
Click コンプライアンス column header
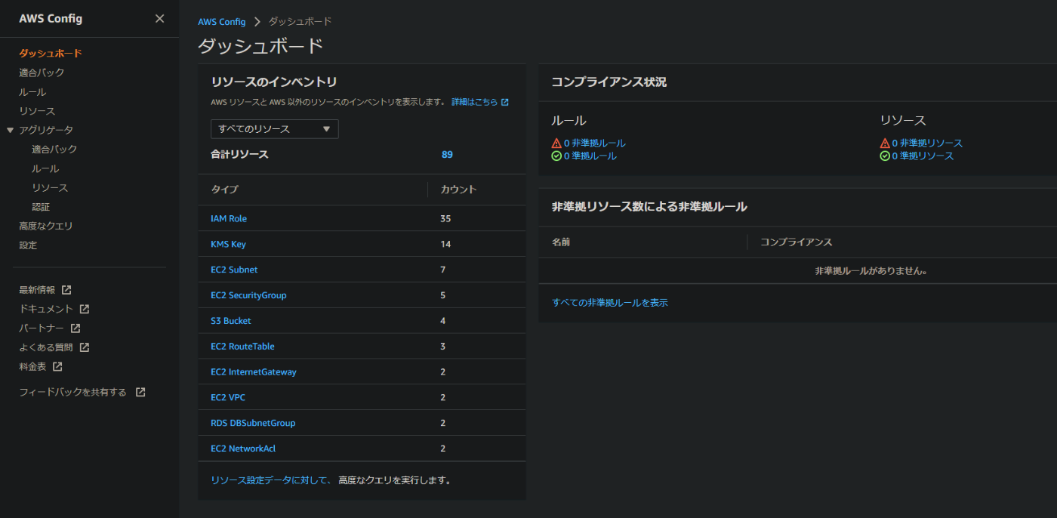[x=797, y=242]
